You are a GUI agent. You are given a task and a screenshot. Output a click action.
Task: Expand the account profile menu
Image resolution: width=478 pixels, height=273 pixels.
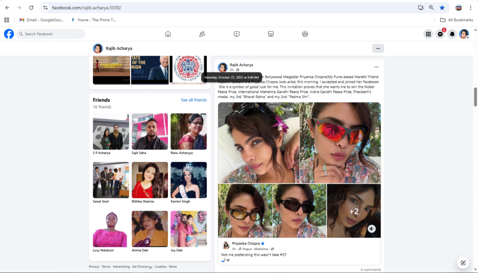(x=464, y=34)
